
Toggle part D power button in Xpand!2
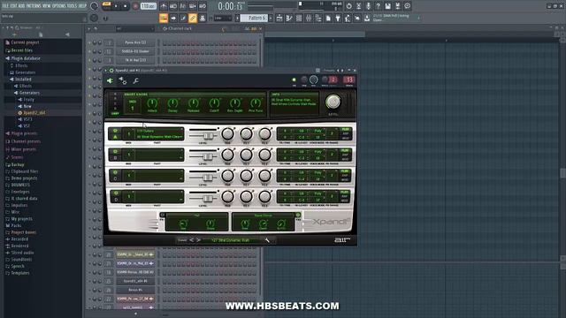point(115,193)
